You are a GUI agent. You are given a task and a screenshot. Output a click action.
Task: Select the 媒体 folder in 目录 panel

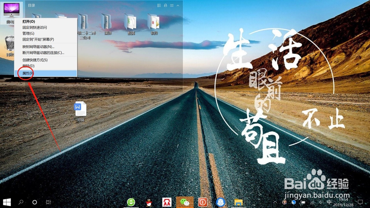click(107, 24)
